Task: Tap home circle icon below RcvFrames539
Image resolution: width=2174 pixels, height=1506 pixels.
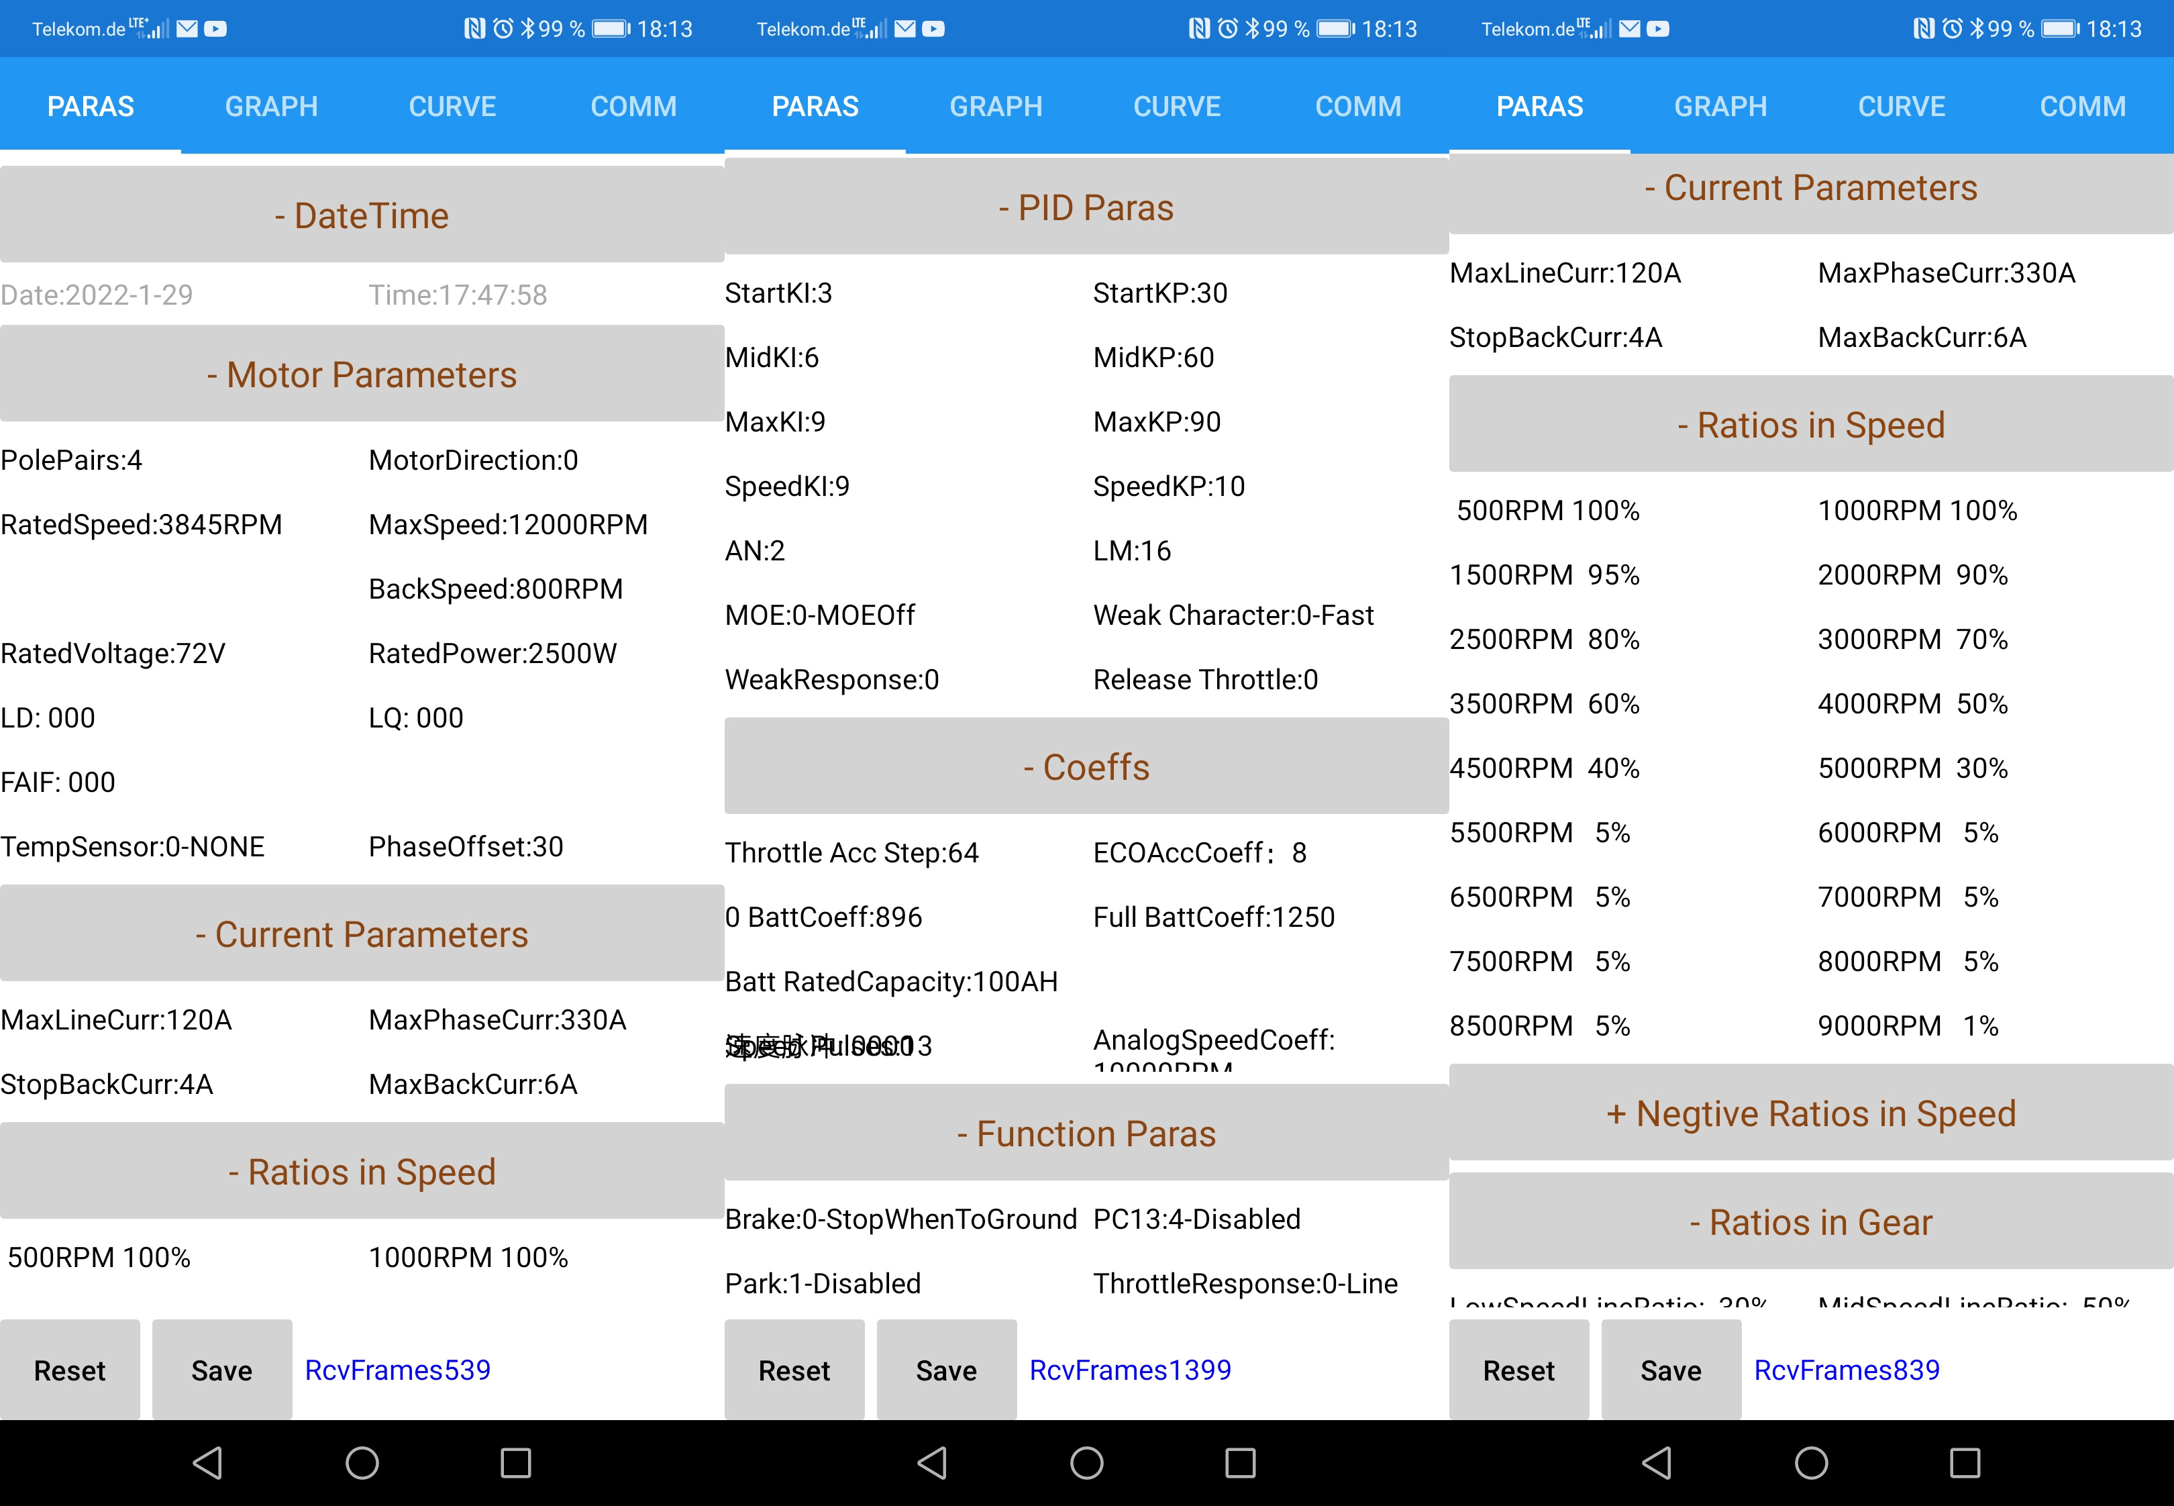Action: (362, 1464)
